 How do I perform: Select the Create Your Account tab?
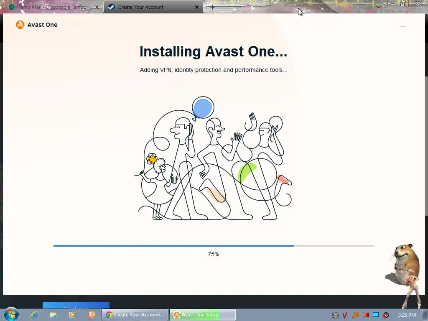(153, 7)
